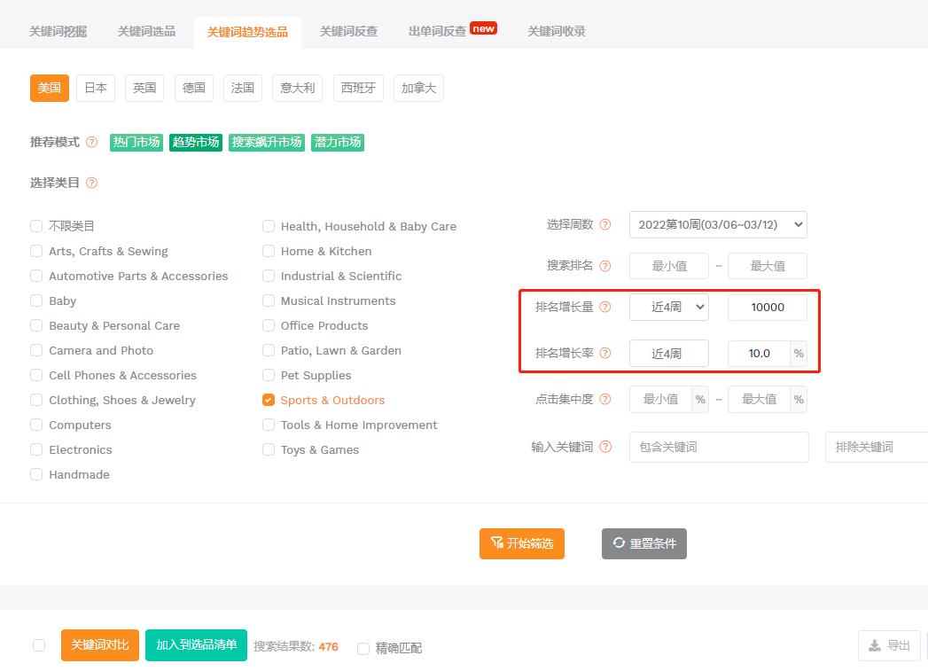
Task: Switch to the 关键词反查 tab
Action: 348,31
